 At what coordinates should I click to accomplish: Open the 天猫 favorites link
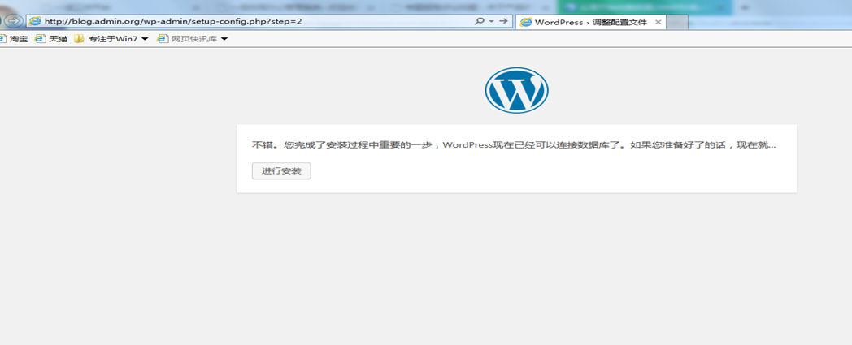point(51,38)
